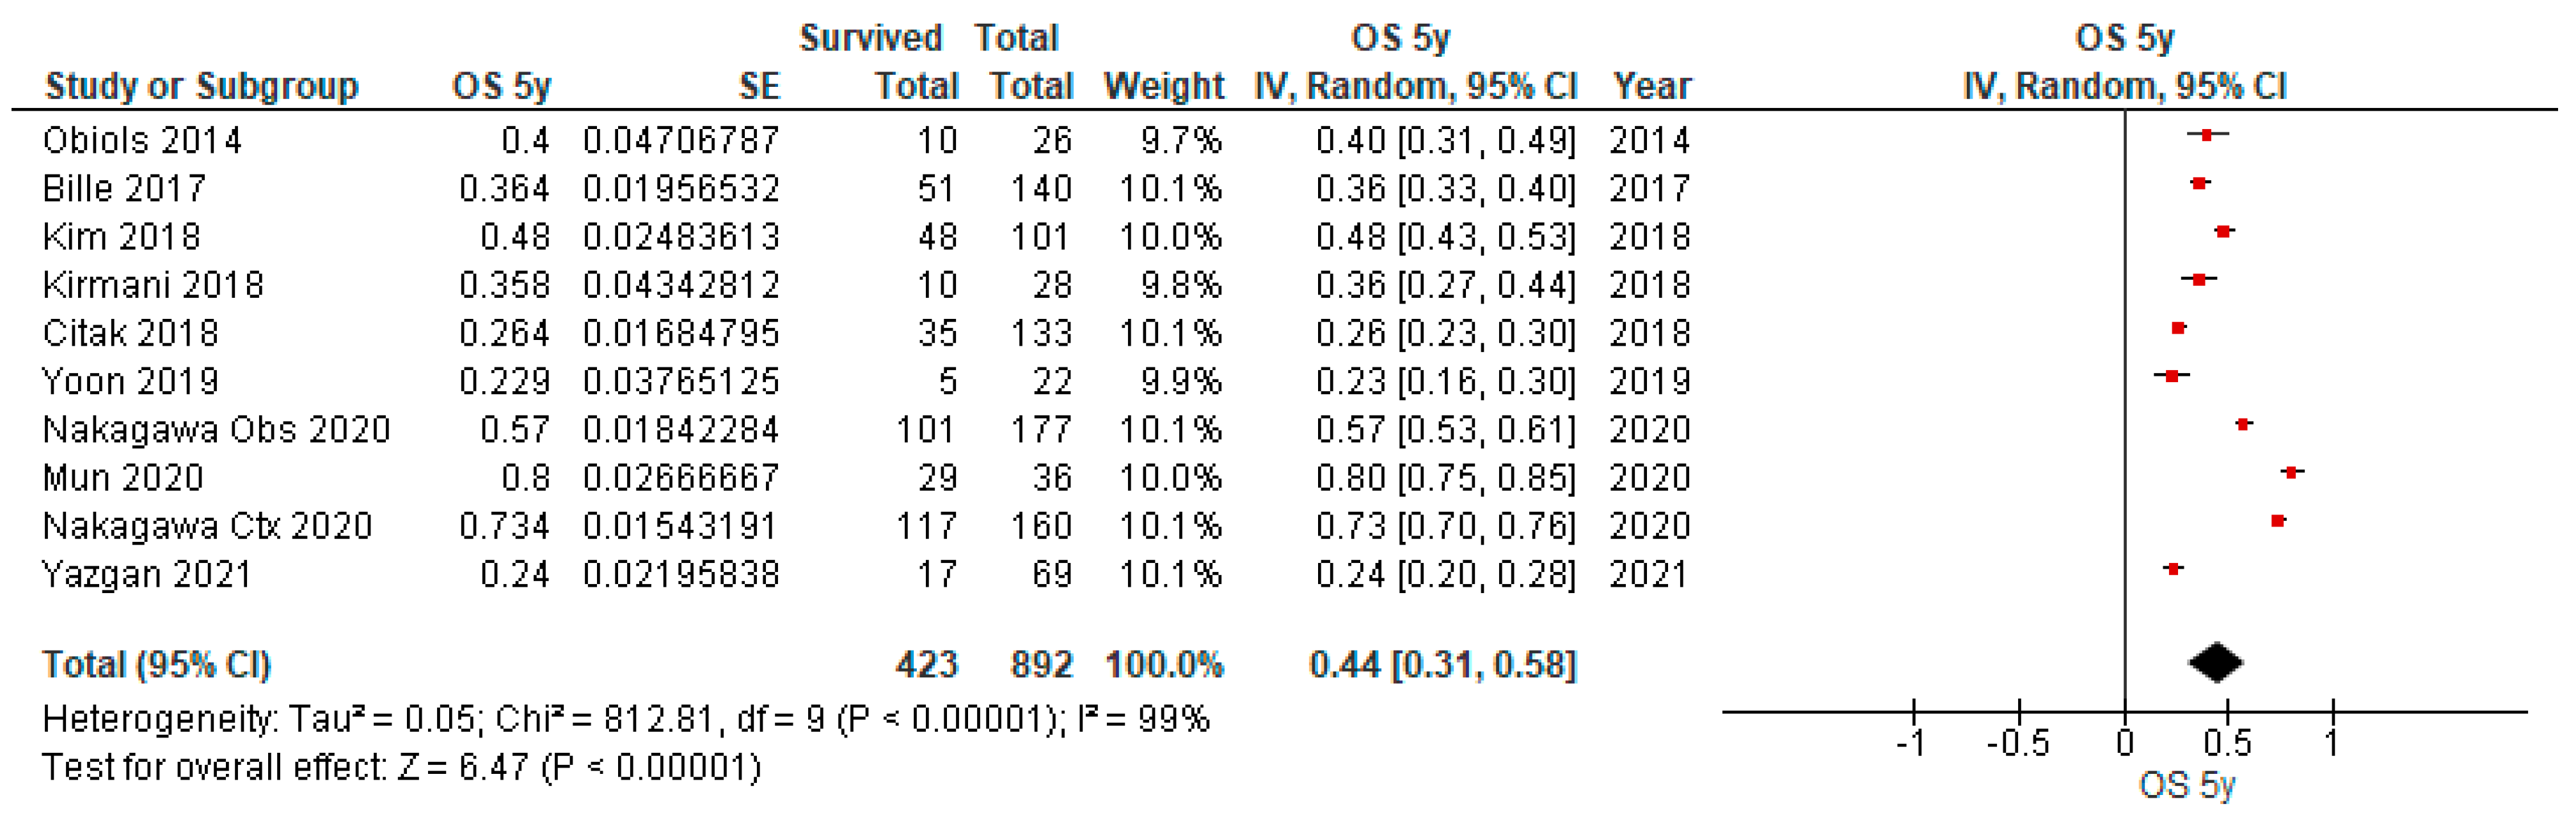
Task: Click the red marker for Yoon 2019
Action: click(2172, 376)
